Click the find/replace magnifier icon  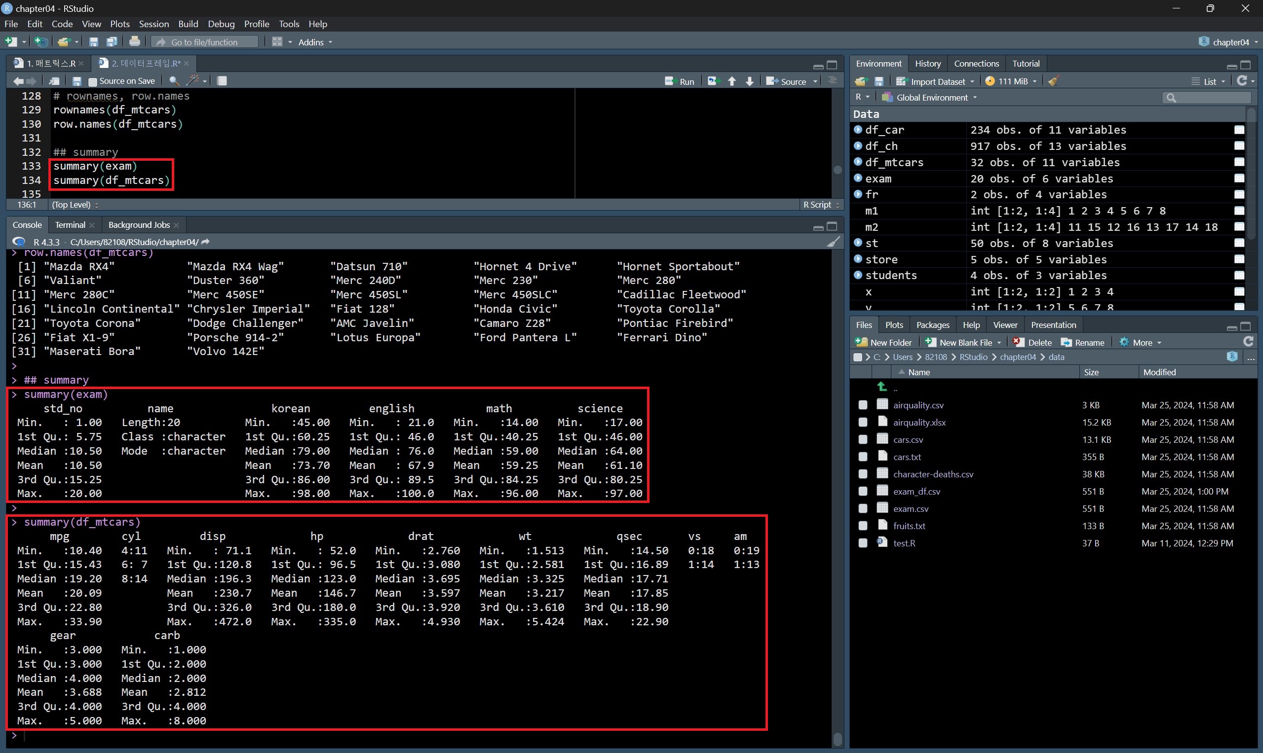tap(174, 81)
